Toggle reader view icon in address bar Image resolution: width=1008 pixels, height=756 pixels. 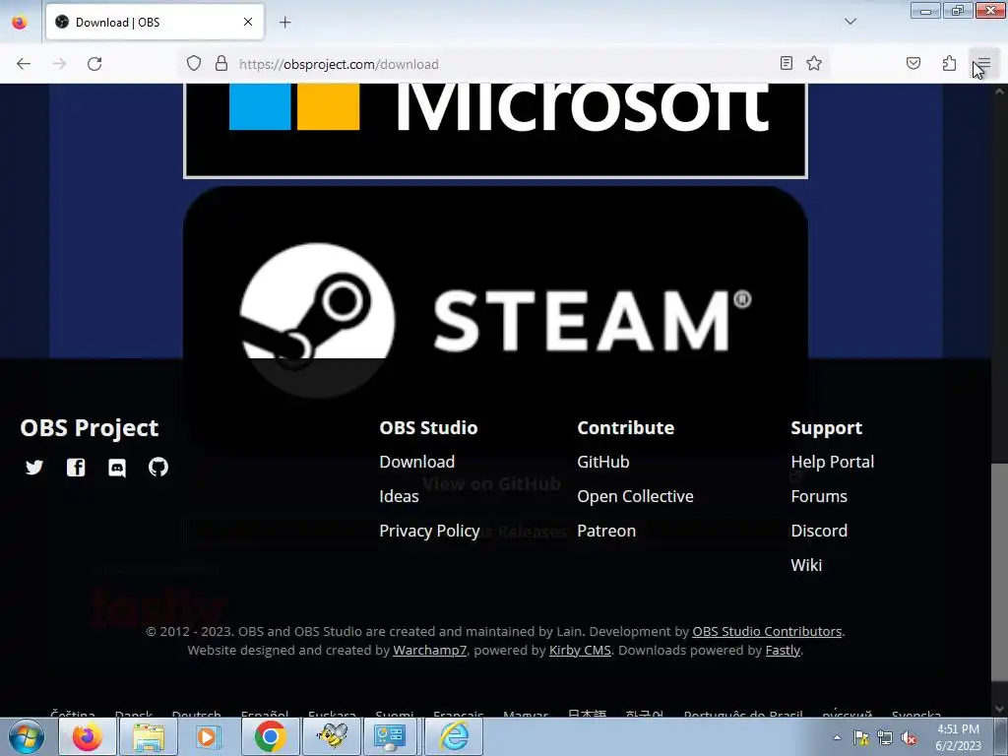point(787,63)
